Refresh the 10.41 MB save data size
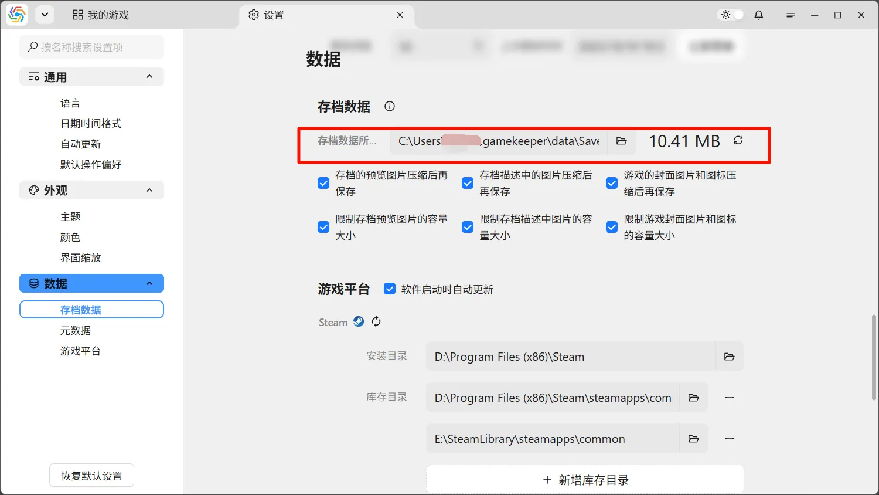The width and height of the screenshot is (879, 495). [738, 141]
